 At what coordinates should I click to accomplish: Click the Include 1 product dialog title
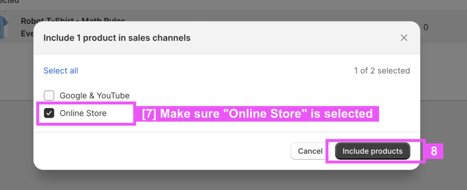[x=117, y=38]
